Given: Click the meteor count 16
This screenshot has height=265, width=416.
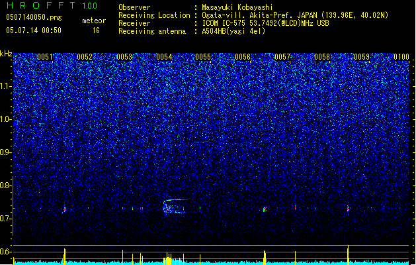Looking at the screenshot, I should tap(96, 30).
